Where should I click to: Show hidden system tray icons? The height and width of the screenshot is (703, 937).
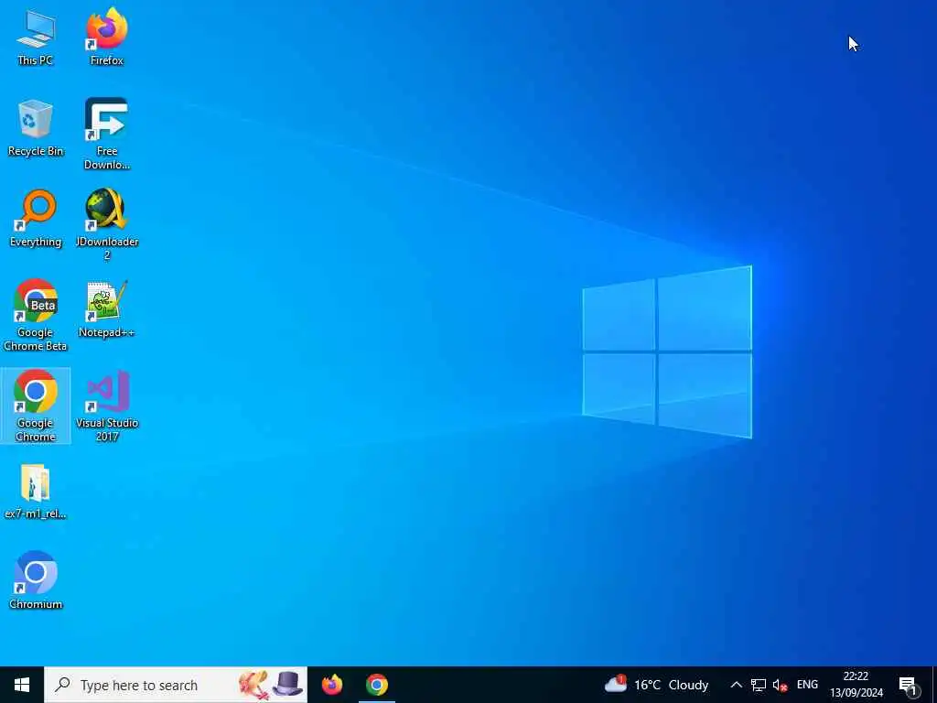tap(737, 685)
